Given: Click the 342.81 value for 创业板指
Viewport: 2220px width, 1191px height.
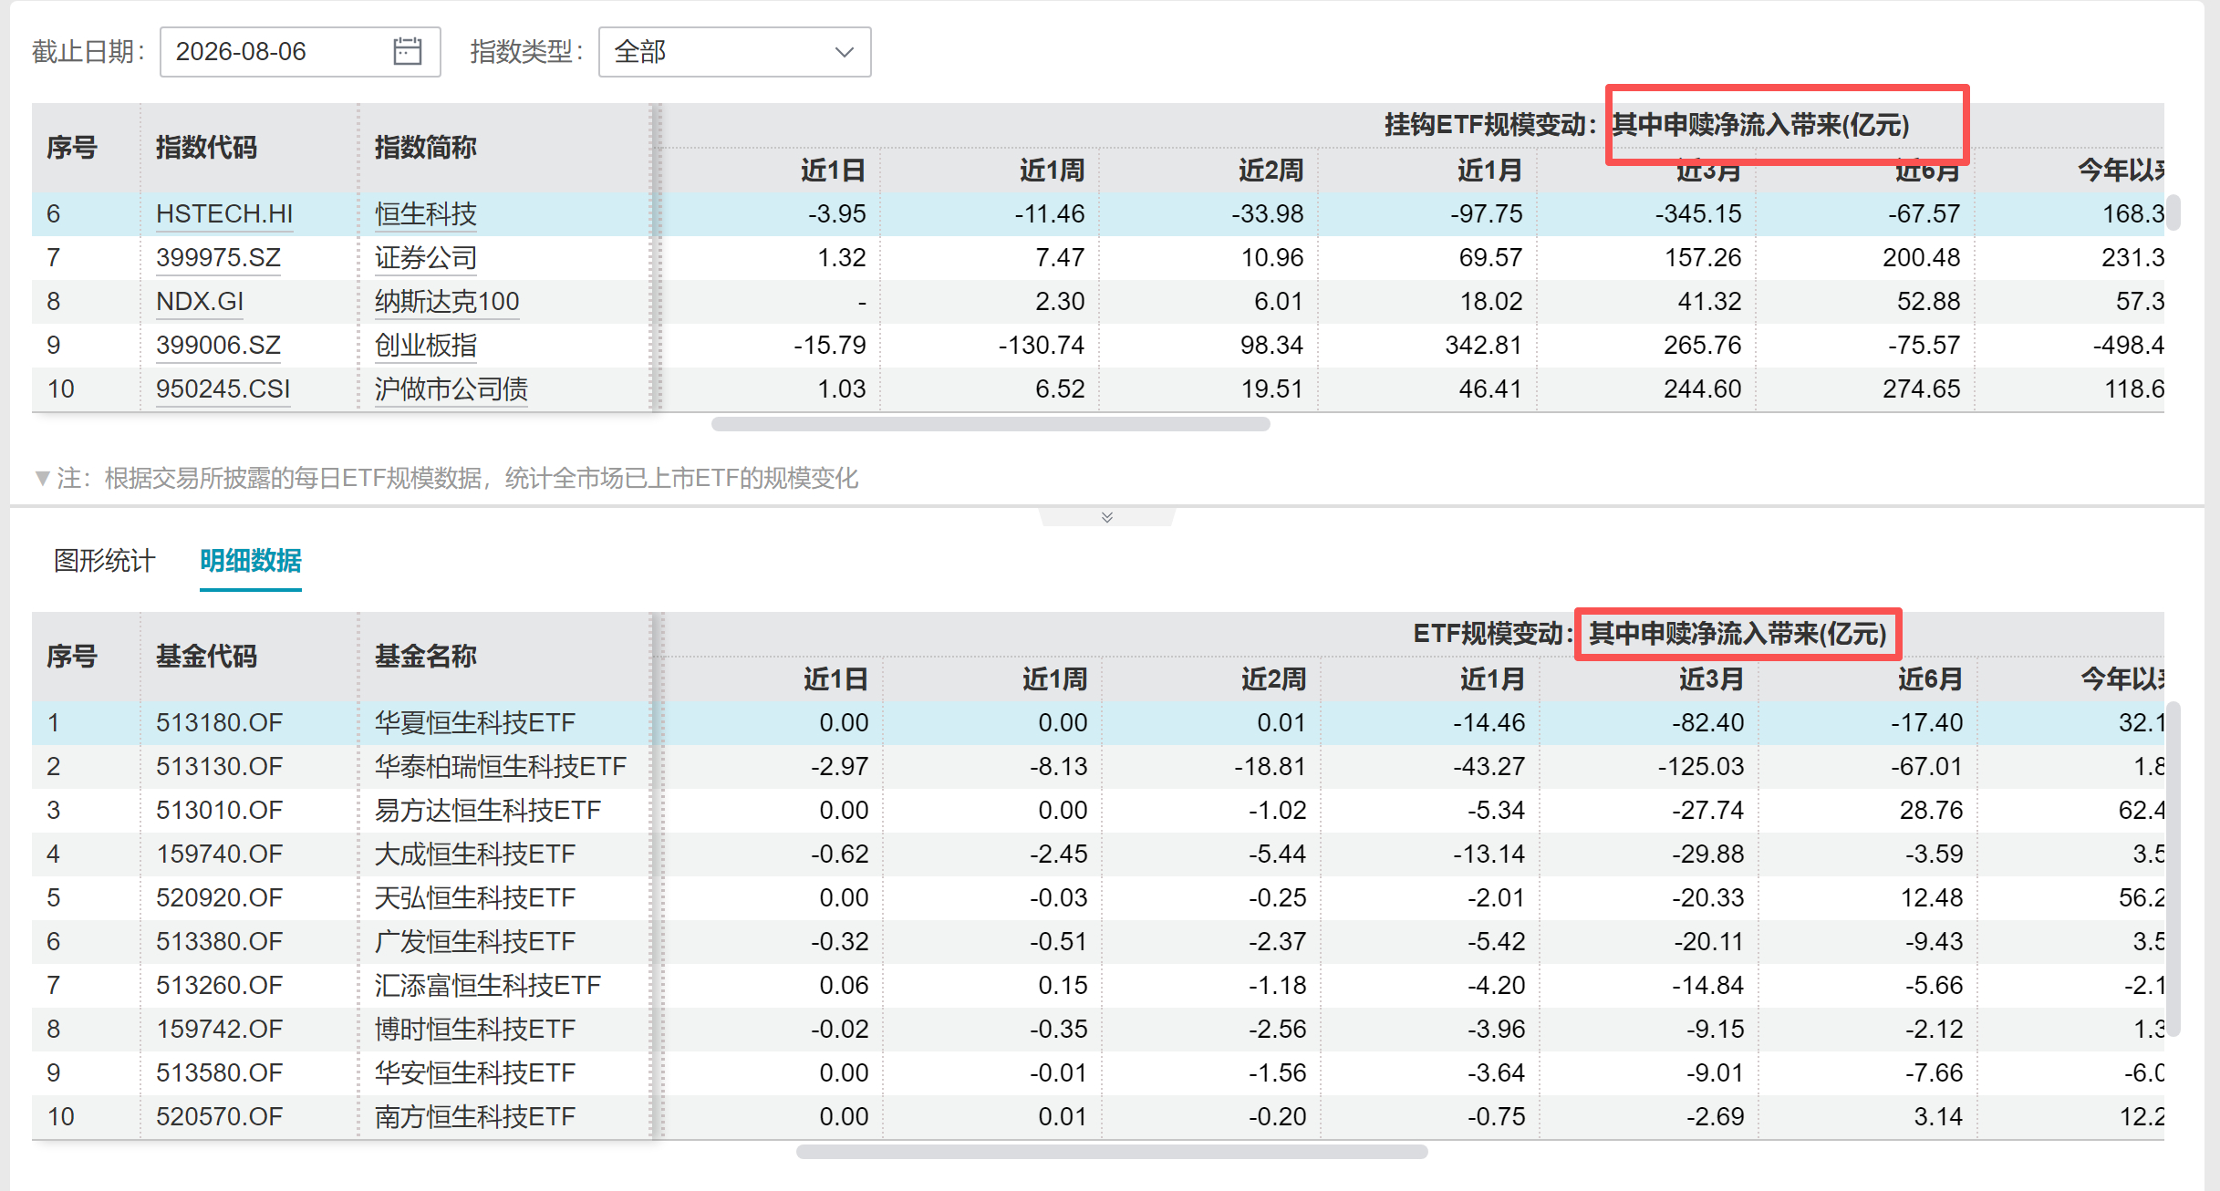Looking at the screenshot, I should pyautogui.click(x=1484, y=345).
